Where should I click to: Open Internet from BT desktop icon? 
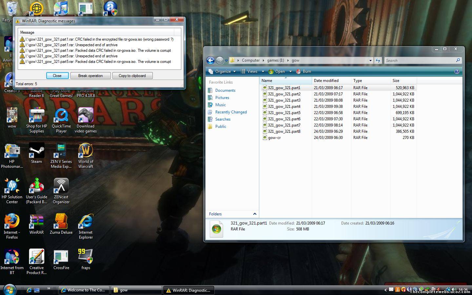pyautogui.click(x=12, y=262)
